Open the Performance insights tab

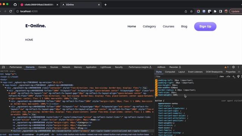click(x=140, y=67)
